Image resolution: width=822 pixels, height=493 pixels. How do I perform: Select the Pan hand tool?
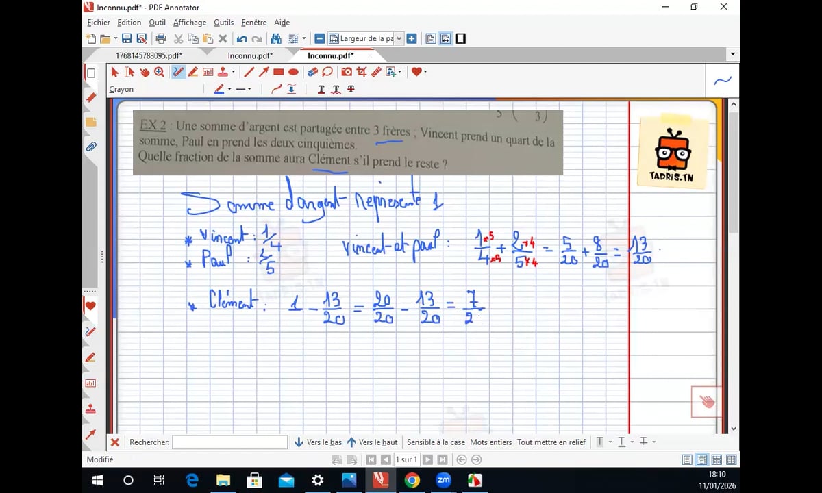tap(145, 72)
